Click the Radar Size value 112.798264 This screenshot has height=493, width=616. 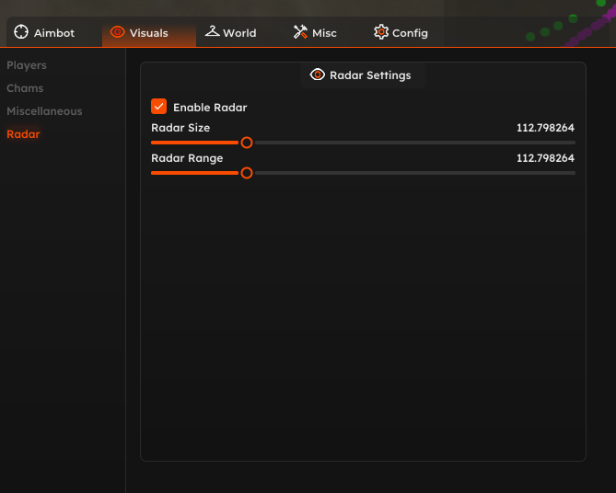tap(545, 128)
